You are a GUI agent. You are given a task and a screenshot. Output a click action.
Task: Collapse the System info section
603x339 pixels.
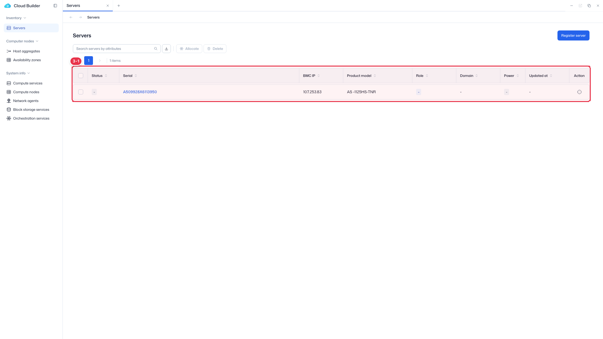click(18, 73)
